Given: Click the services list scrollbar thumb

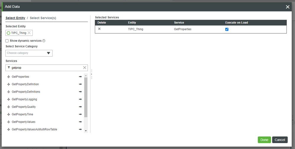Looking at the screenshot, I should pyautogui.click(x=86, y=97).
